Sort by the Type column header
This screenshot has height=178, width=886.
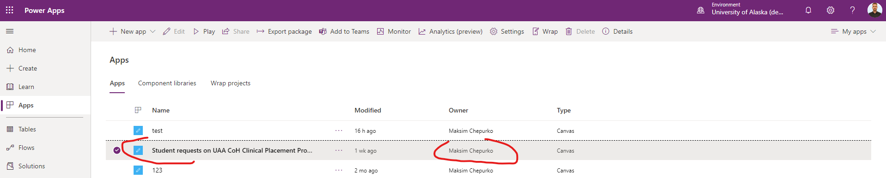(x=564, y=110)
